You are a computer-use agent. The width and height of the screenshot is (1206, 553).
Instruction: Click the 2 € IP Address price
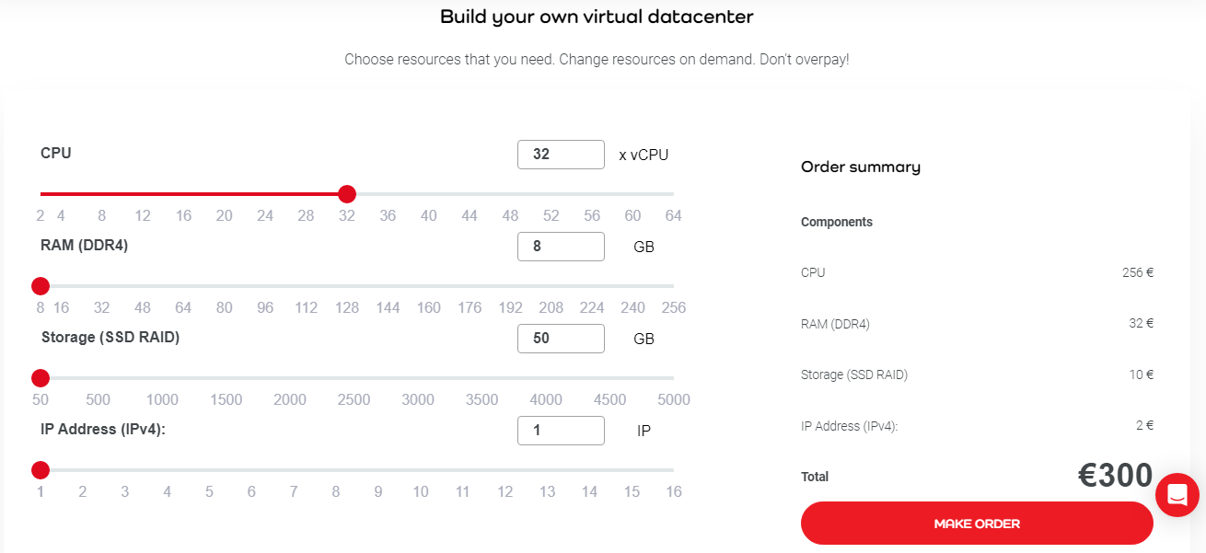pyautogui.click(x=1145, y=425)
